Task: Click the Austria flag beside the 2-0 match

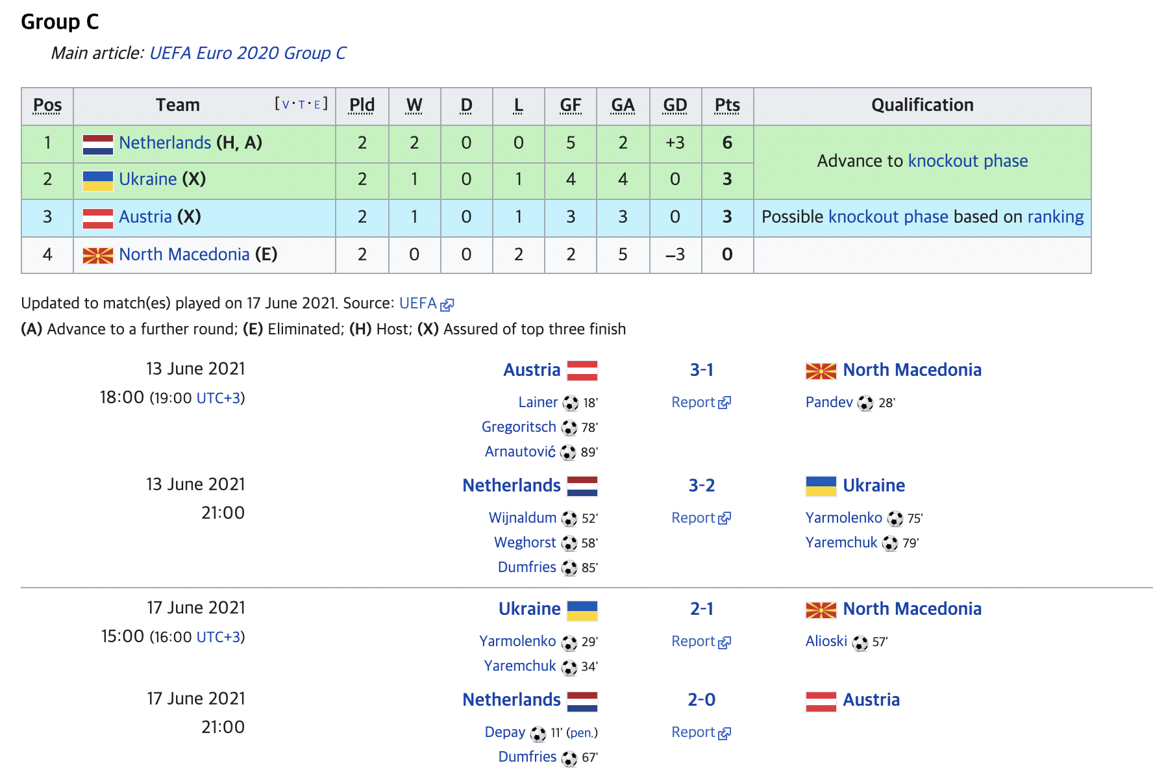Action: click(821, 701)
